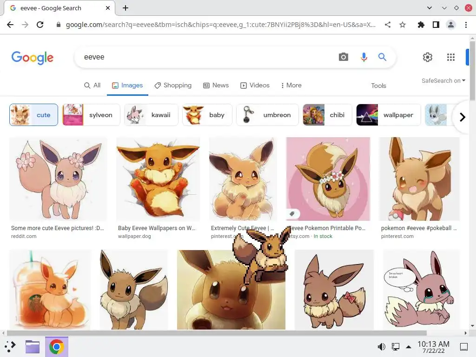The height and width of the screenshot is (357, 476).
Task: Share this page via share icon
Action: point(388,25)
